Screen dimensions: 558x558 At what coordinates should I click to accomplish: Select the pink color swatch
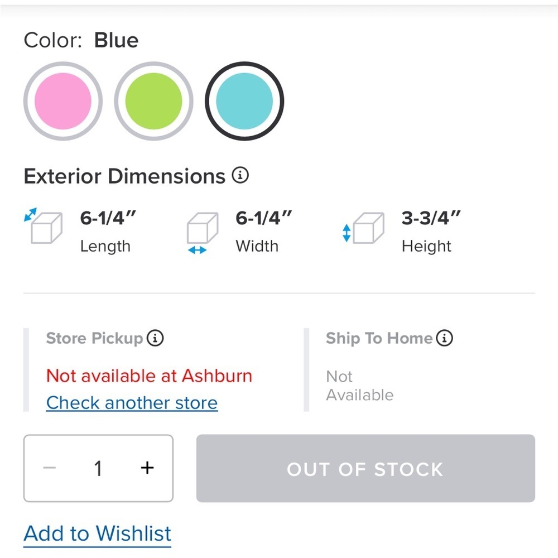pyautogui.click(x=63, y=101)
